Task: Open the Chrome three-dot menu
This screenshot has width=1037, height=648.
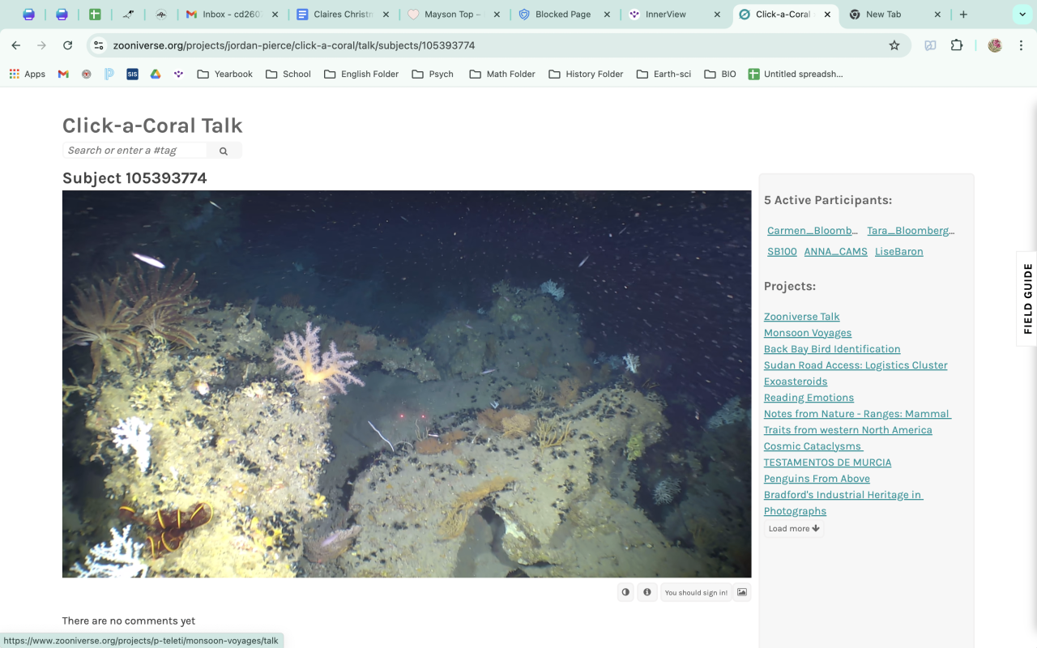Action: [x=1020, y=45]
